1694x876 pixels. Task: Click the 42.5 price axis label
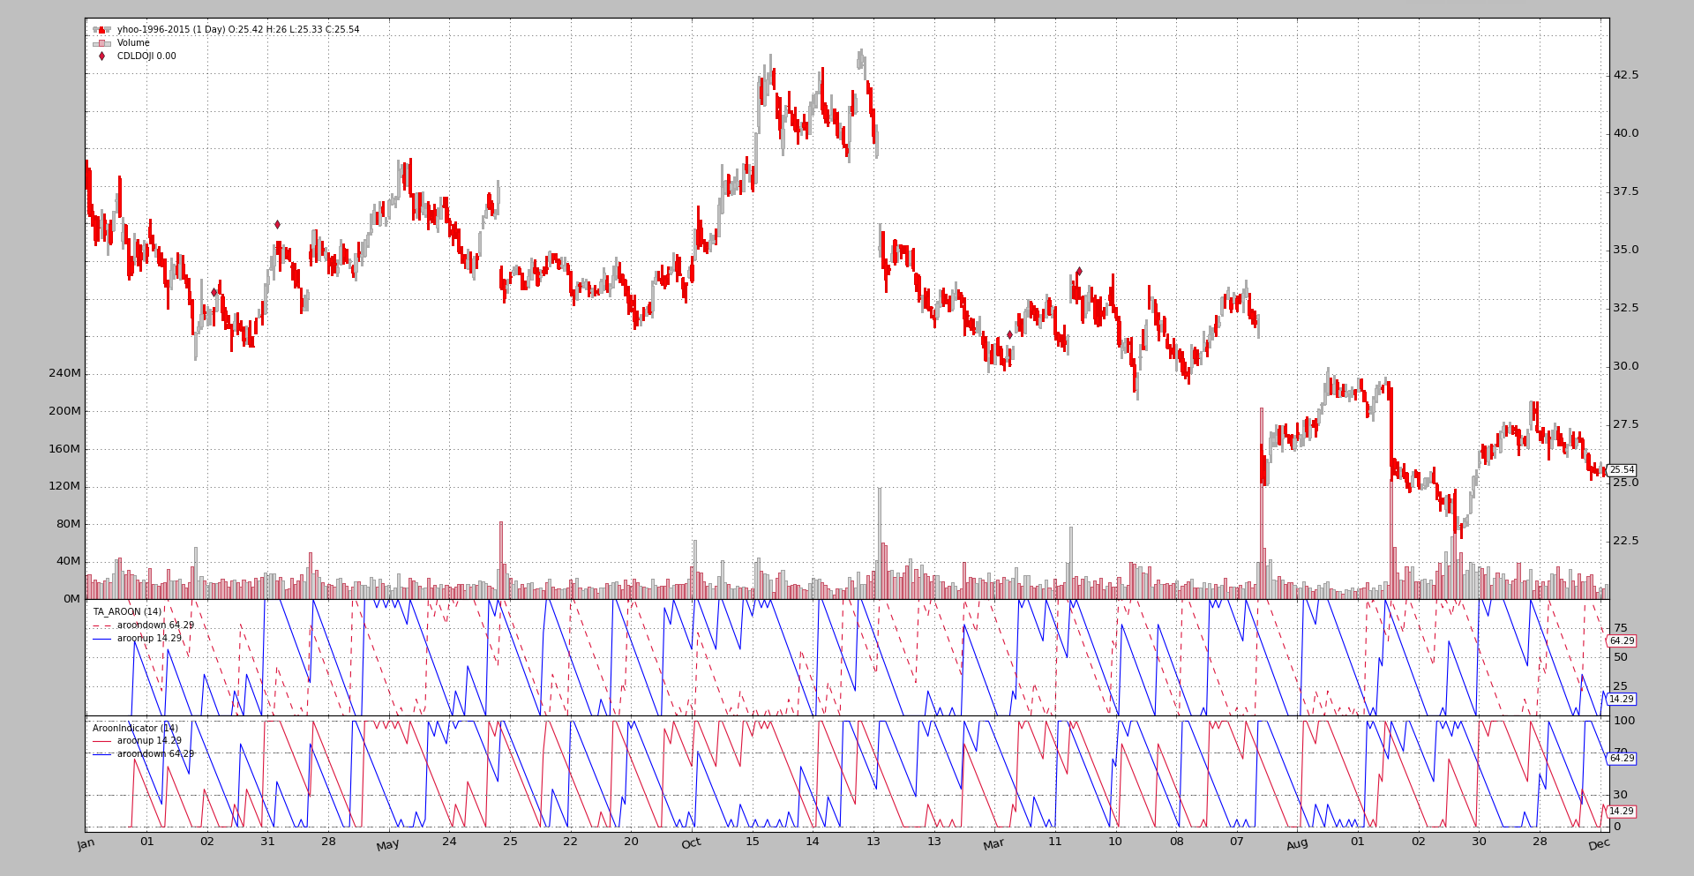[x=1625, y=75]
